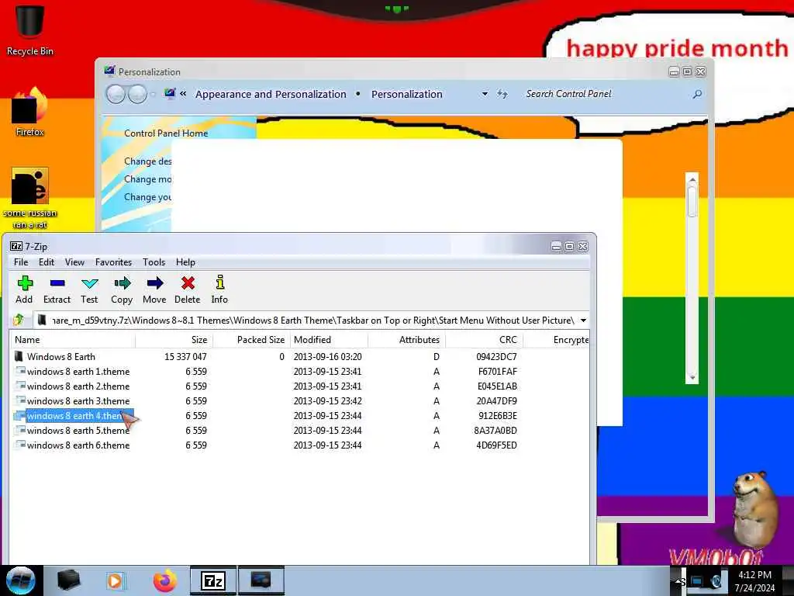Click the media player taskbar icon

116,580
